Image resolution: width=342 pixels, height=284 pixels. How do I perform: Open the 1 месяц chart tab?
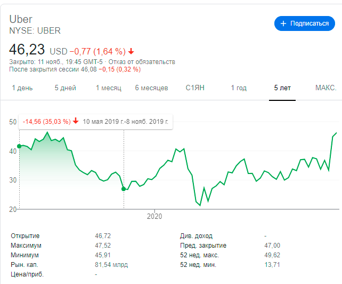tap(109, 88)
